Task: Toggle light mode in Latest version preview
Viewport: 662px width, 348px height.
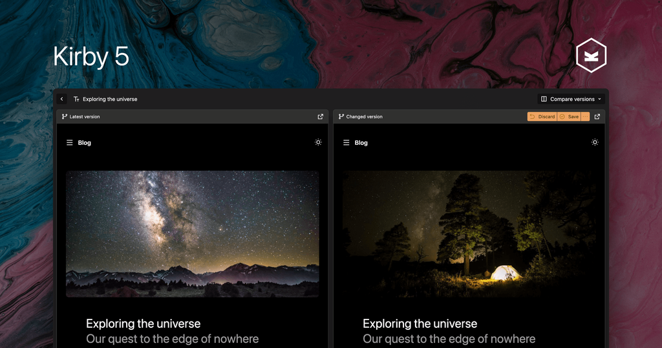Action: coord(318,142)
